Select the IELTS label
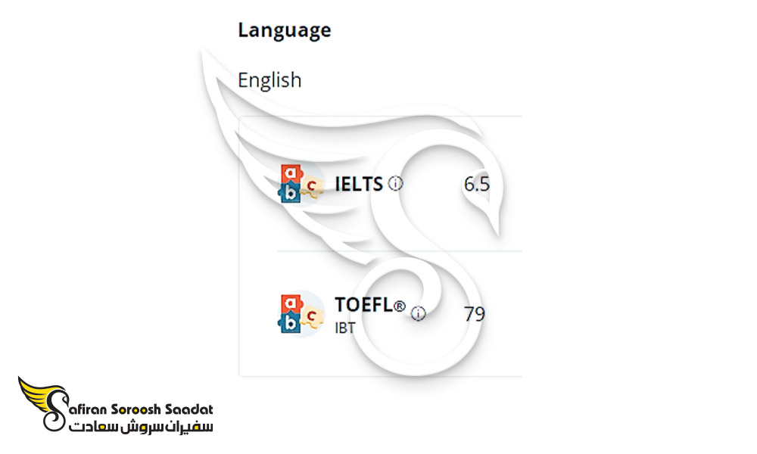 coord(359,184)
